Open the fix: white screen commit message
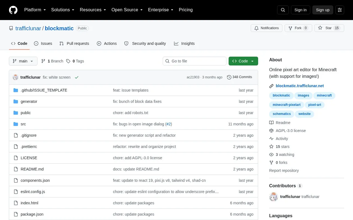The height and width of the screenshot is (220, 353). pos(57,77)
